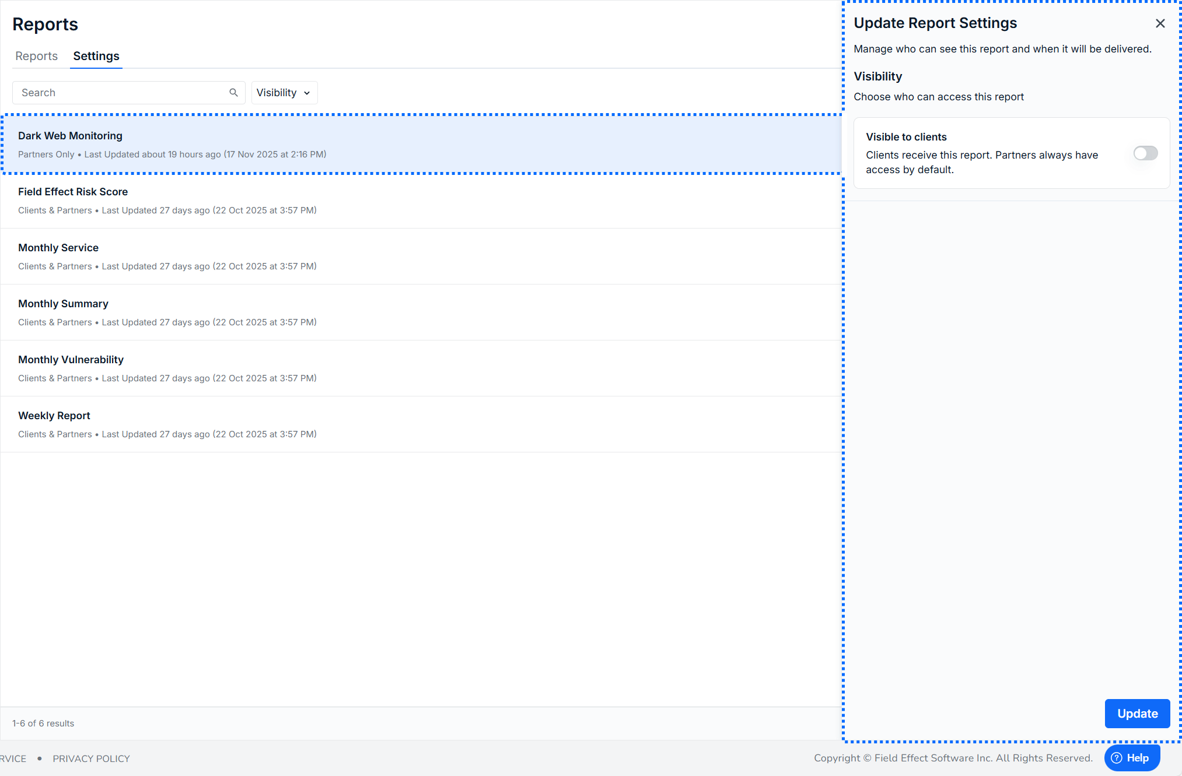Click the Visibility dropdown chevron arrow
Screen dimensions: 1182x776
(307, 93)
